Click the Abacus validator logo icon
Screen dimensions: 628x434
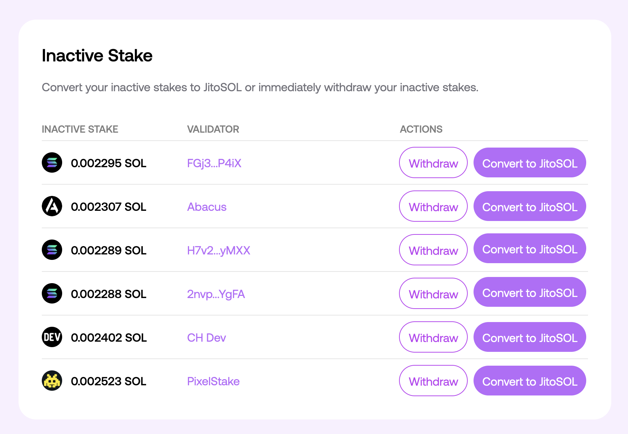(52, 206)
